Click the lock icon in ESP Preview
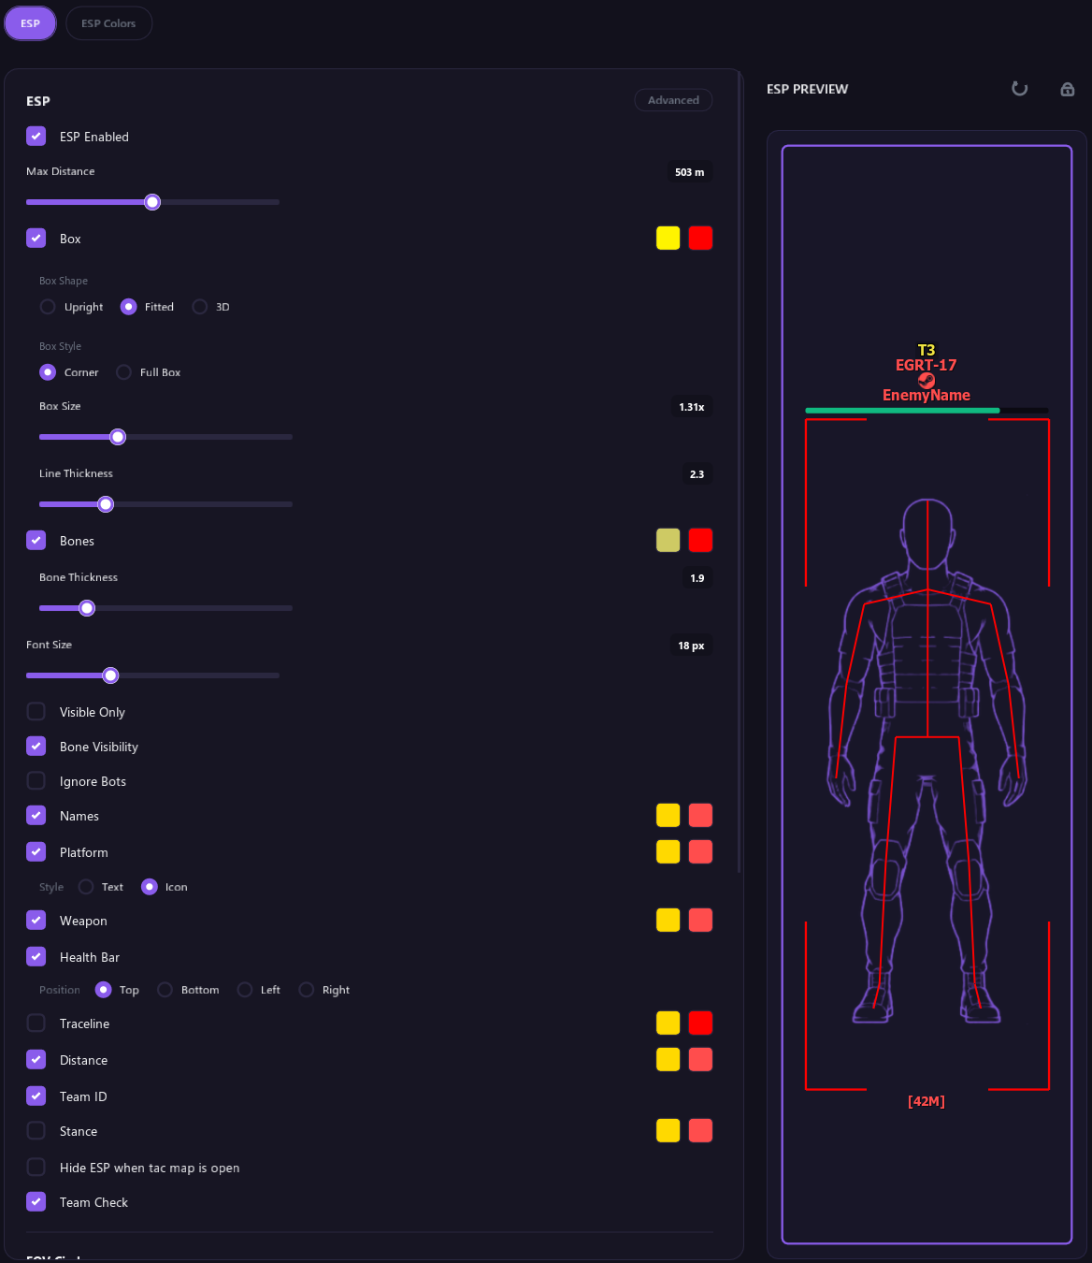The width and height of the screenshot is (1092, 1263). (x=1067, y=89)
